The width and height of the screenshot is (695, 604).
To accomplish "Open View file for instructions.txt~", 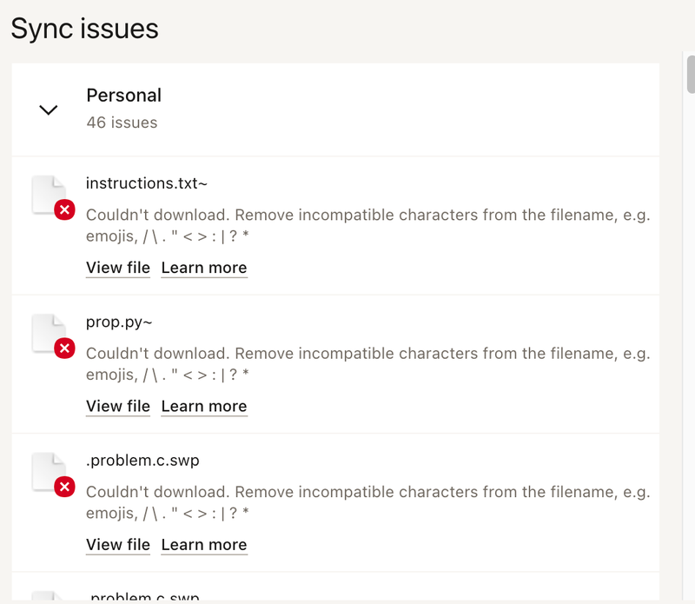I will [x=118, y=268].
